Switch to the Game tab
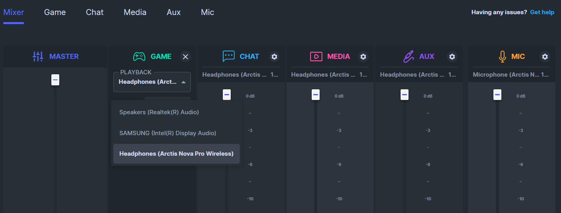 coord(55,12)
